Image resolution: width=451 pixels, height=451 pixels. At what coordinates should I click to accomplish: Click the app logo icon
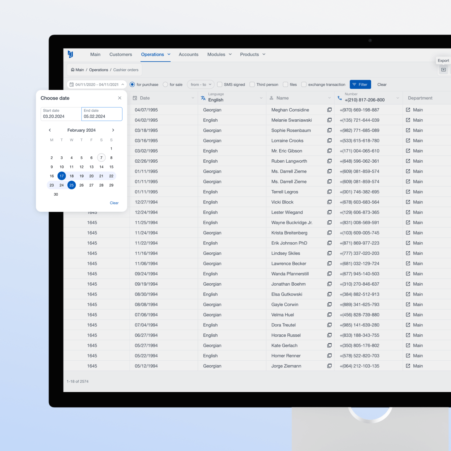[x=70, y=54]
